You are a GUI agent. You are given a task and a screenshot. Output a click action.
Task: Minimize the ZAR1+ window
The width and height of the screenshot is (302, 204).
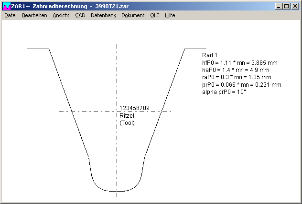coord(279,6)
